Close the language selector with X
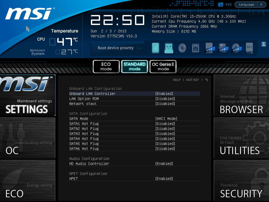This screenshot has width=269, height=202. 261,4
